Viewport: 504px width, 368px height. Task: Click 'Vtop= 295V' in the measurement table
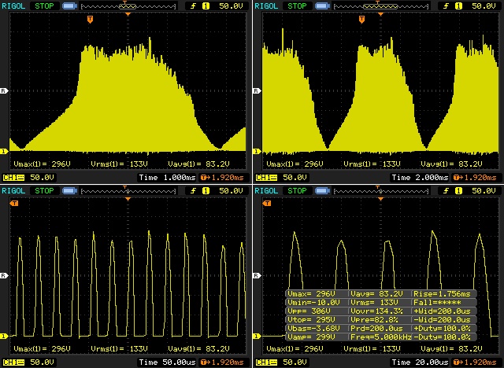point(312,319)
